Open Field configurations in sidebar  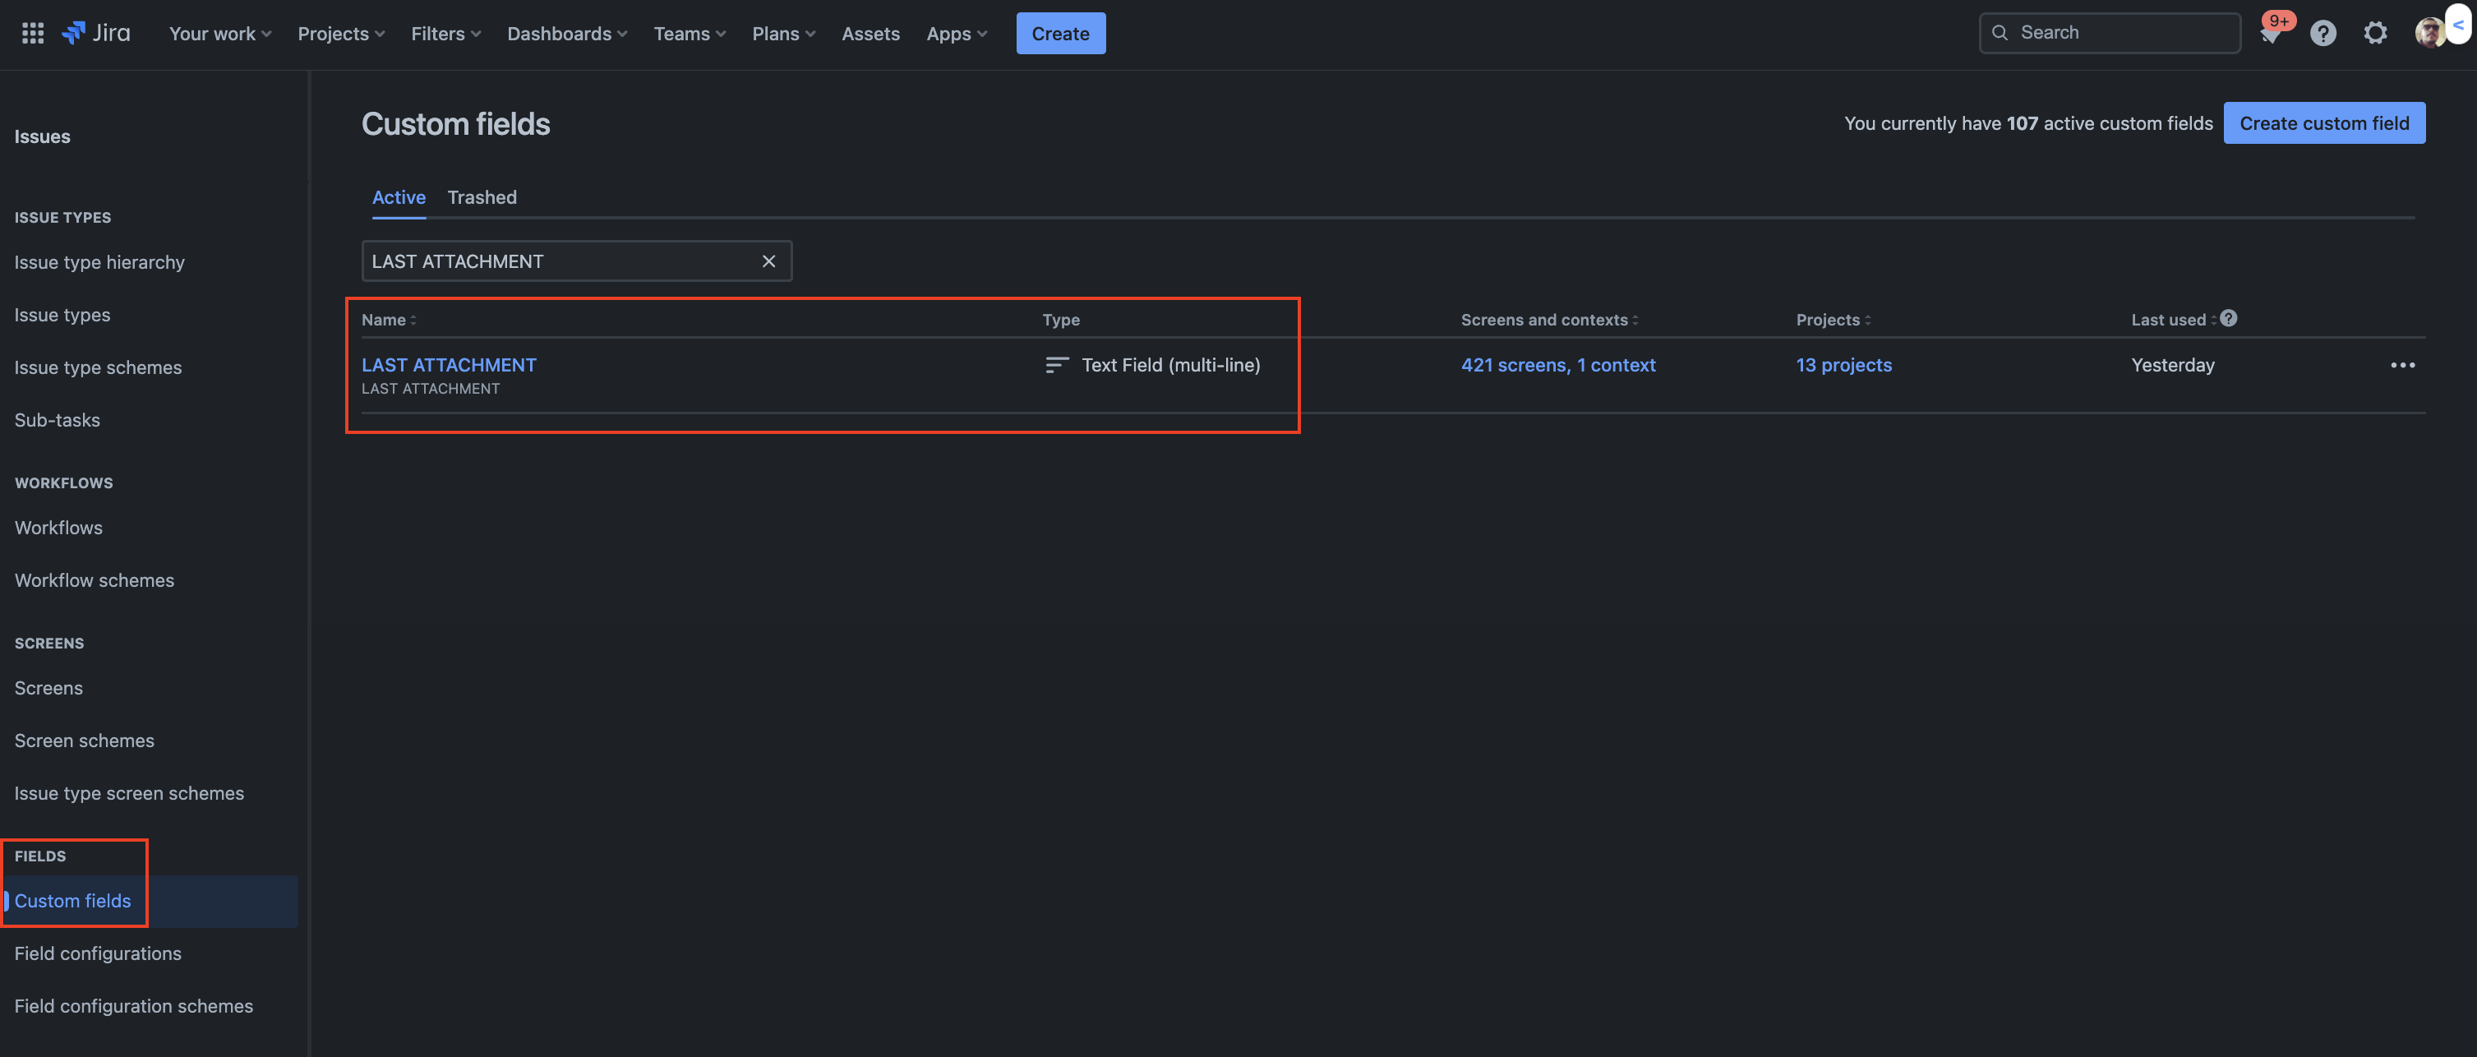coord(98,953)
